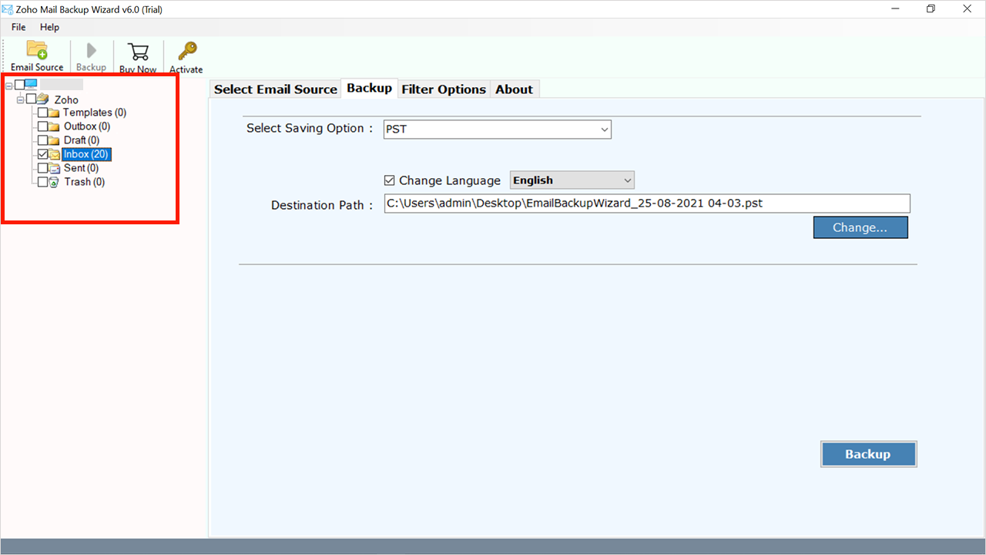Switch to the About tab
The image size is (986, 555).
tap(514, 89)
